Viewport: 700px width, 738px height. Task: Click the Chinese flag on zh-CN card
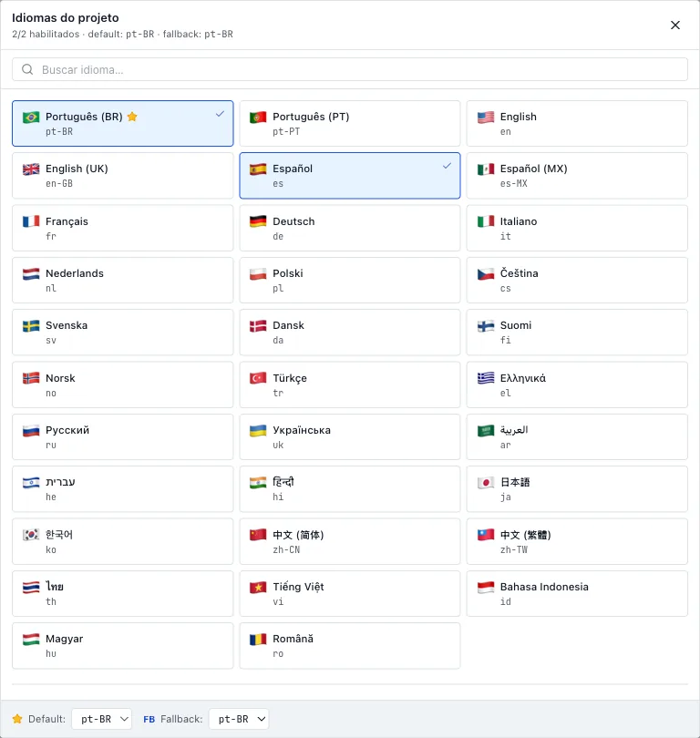pos(258,535)
